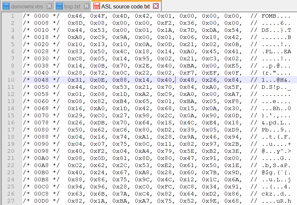The image size is (297, 205).
Task: Click byte 0xC9 on line 4
Action: tap(97, 37)
